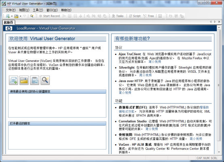Click the Run/Play toolbar icon
The image size is (224, 162).
click(x=64, y=16)
